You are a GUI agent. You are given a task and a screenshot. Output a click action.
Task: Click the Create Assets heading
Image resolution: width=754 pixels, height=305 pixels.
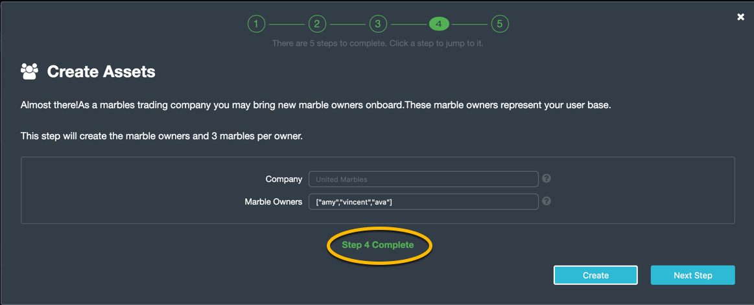(101, 72)
